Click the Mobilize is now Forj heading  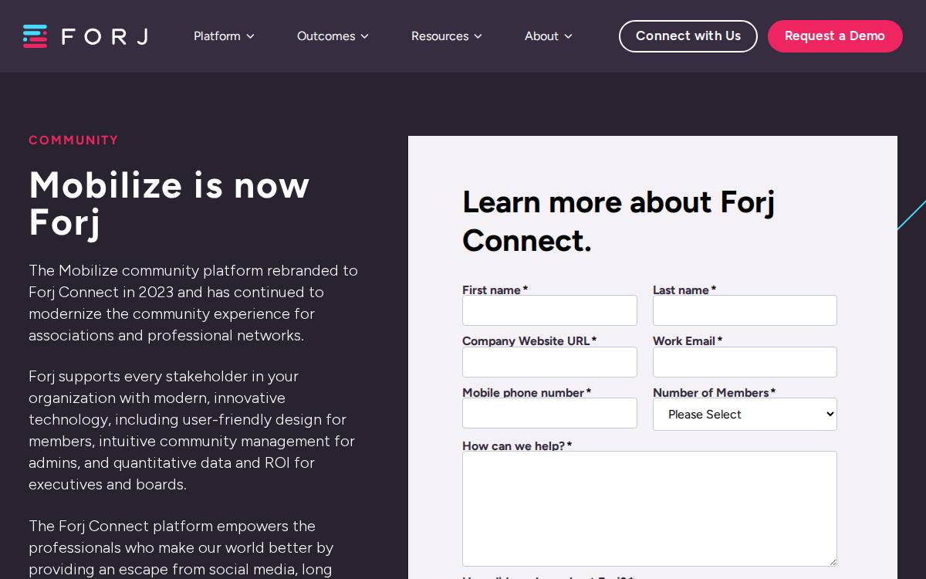coord(169,203)
